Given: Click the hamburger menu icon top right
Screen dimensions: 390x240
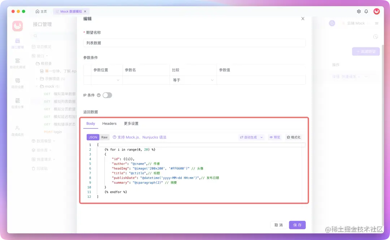Looking at the screenshot, I should [x=377, y=23].
